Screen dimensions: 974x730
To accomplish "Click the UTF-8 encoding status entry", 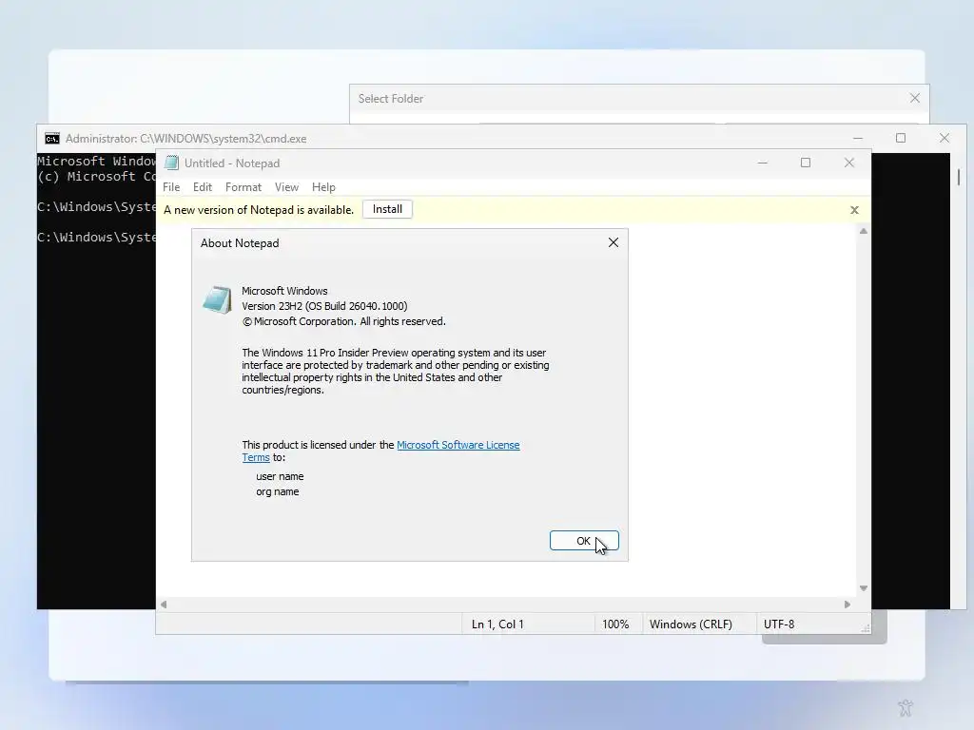I will point(779,624).
